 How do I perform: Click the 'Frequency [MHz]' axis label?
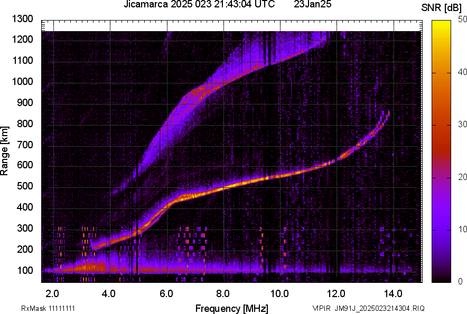pyautogui.click(x=232, y=308)
